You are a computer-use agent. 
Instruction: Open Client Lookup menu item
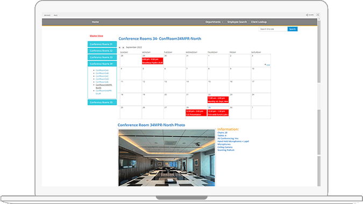[259, 22]
